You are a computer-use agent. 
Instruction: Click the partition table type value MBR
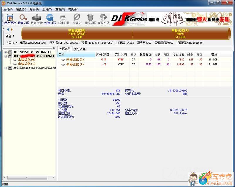[185, 94]
